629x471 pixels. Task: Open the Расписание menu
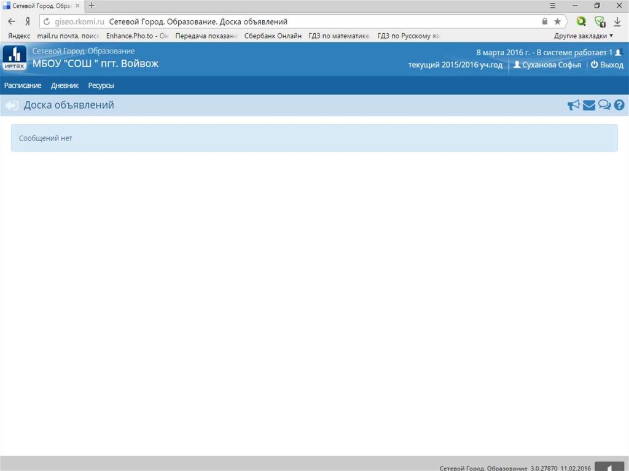(23, 85)
